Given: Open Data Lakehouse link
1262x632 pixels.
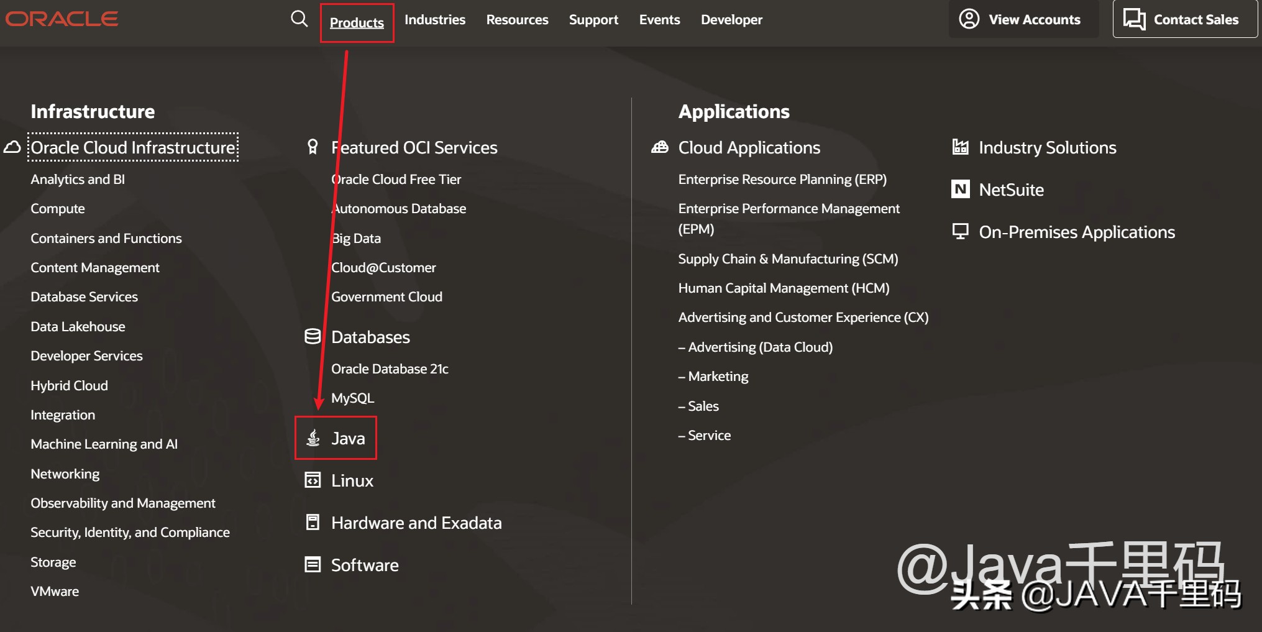Looking at the screenshot, I should [78, 327].
